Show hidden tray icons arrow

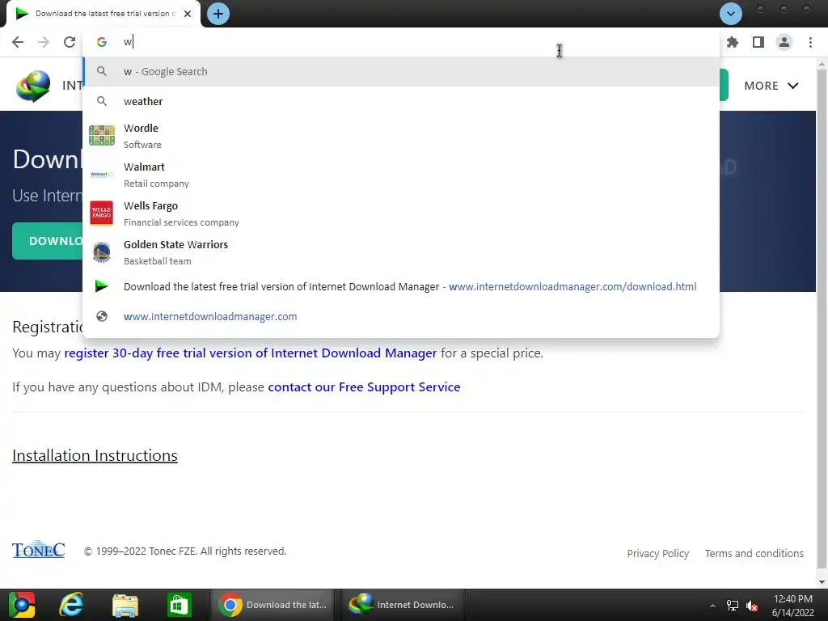point(712,606)
